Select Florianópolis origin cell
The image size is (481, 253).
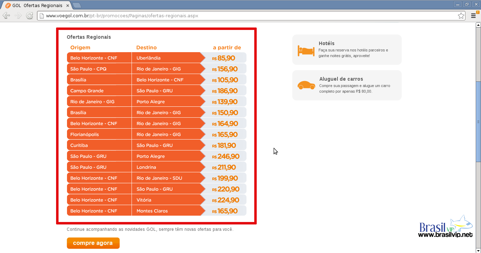(x=99, y=134)
